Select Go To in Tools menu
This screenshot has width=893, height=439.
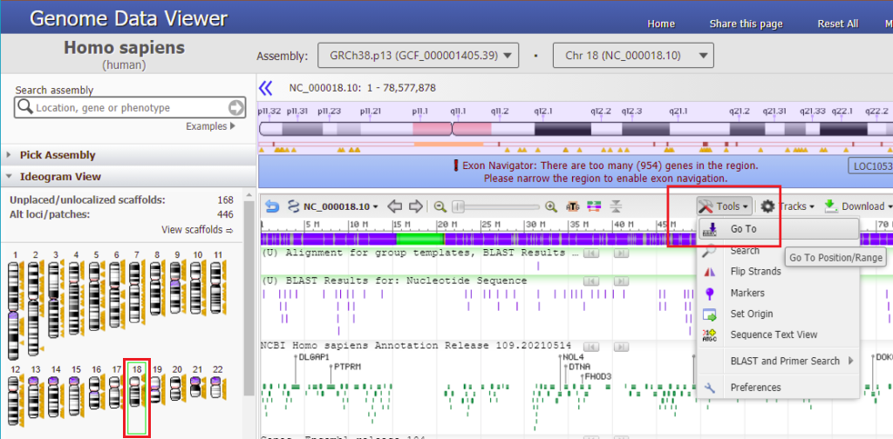(778, 230)
